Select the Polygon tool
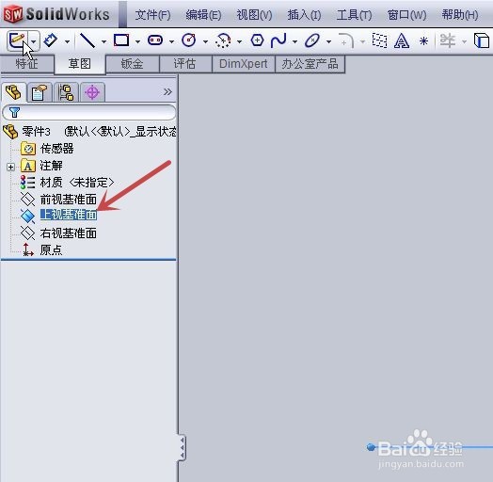 tap(257, 40)
